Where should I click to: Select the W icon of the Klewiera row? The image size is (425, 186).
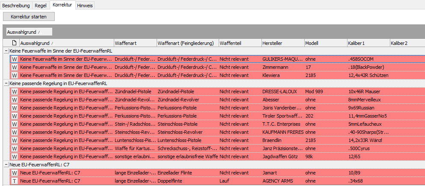pos(14,75)
